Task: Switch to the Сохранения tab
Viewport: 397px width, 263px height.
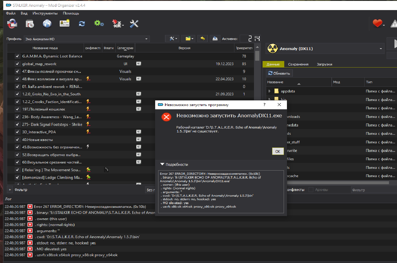Action: (298, 64)
